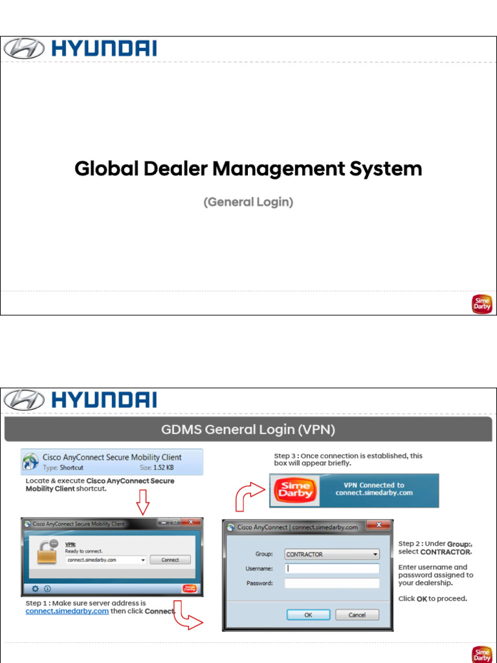Click into the Username field
Image resolution: width=497 pixels, height=663 pixels.
coord(332,568)
